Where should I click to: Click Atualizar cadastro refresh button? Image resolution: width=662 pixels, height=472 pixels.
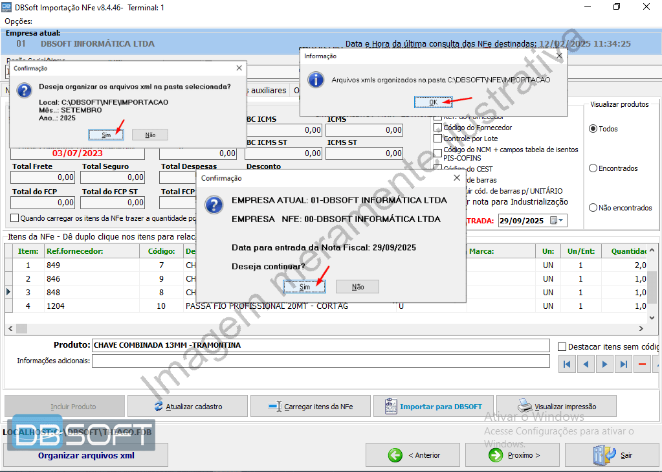(x=188, y=407)
